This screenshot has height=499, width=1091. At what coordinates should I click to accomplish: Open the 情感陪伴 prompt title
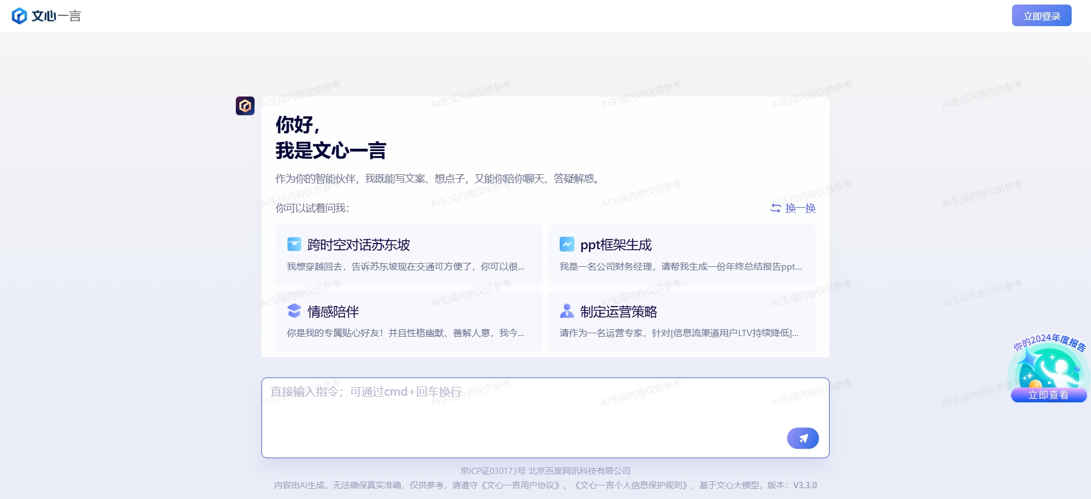point(333,312)
